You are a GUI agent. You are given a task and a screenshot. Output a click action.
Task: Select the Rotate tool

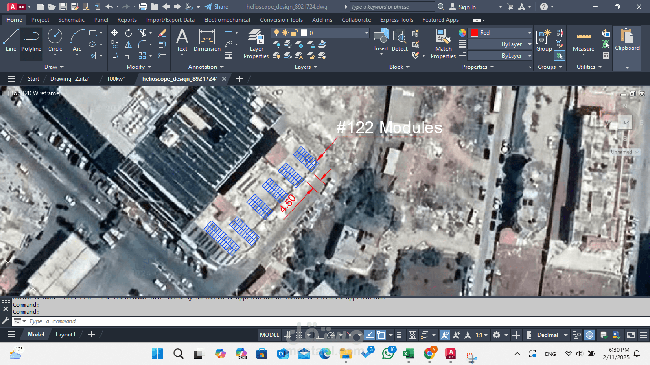[128, 33]
